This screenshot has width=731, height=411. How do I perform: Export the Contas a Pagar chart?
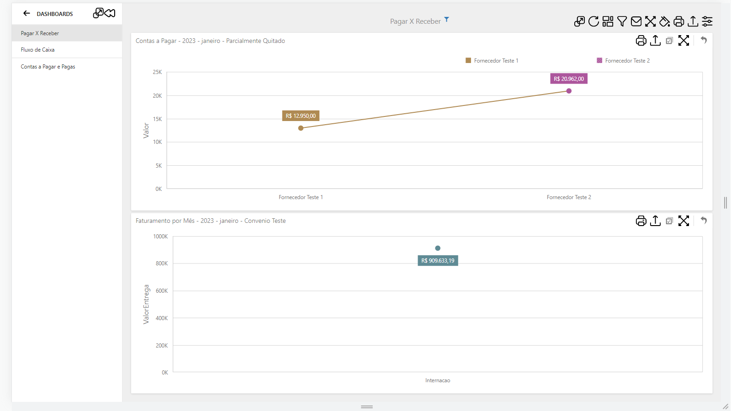tap(655, 41)
